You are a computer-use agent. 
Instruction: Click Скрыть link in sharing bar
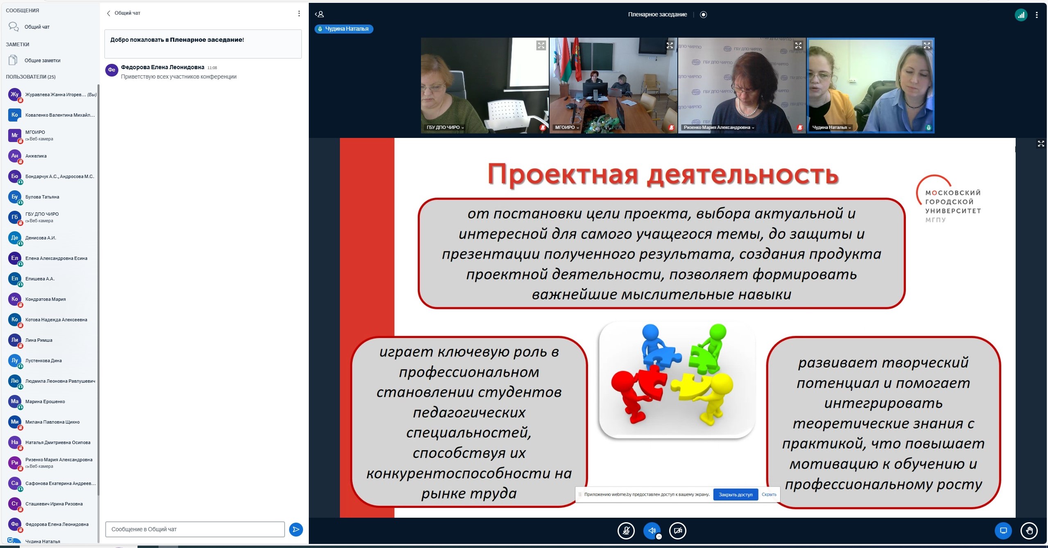769,494
